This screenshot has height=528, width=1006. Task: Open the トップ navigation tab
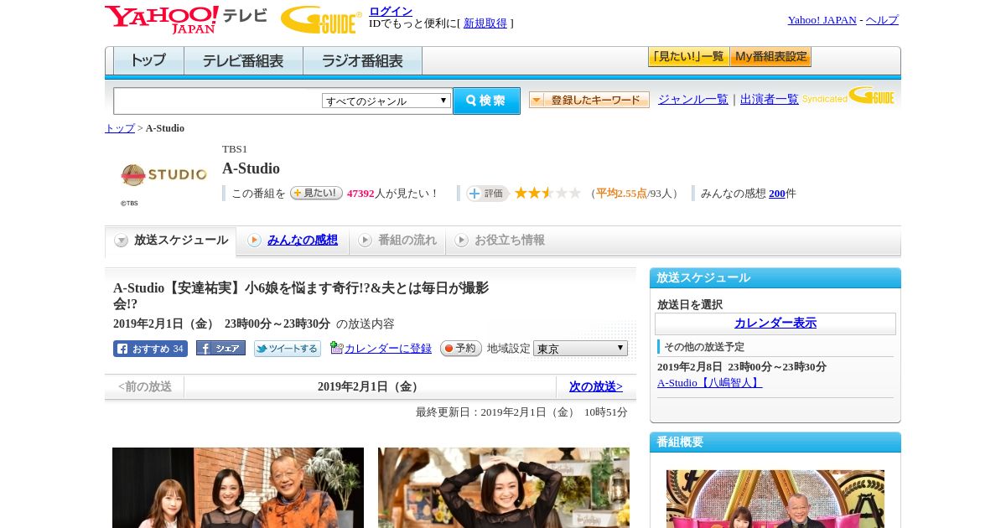coord(148,61)
